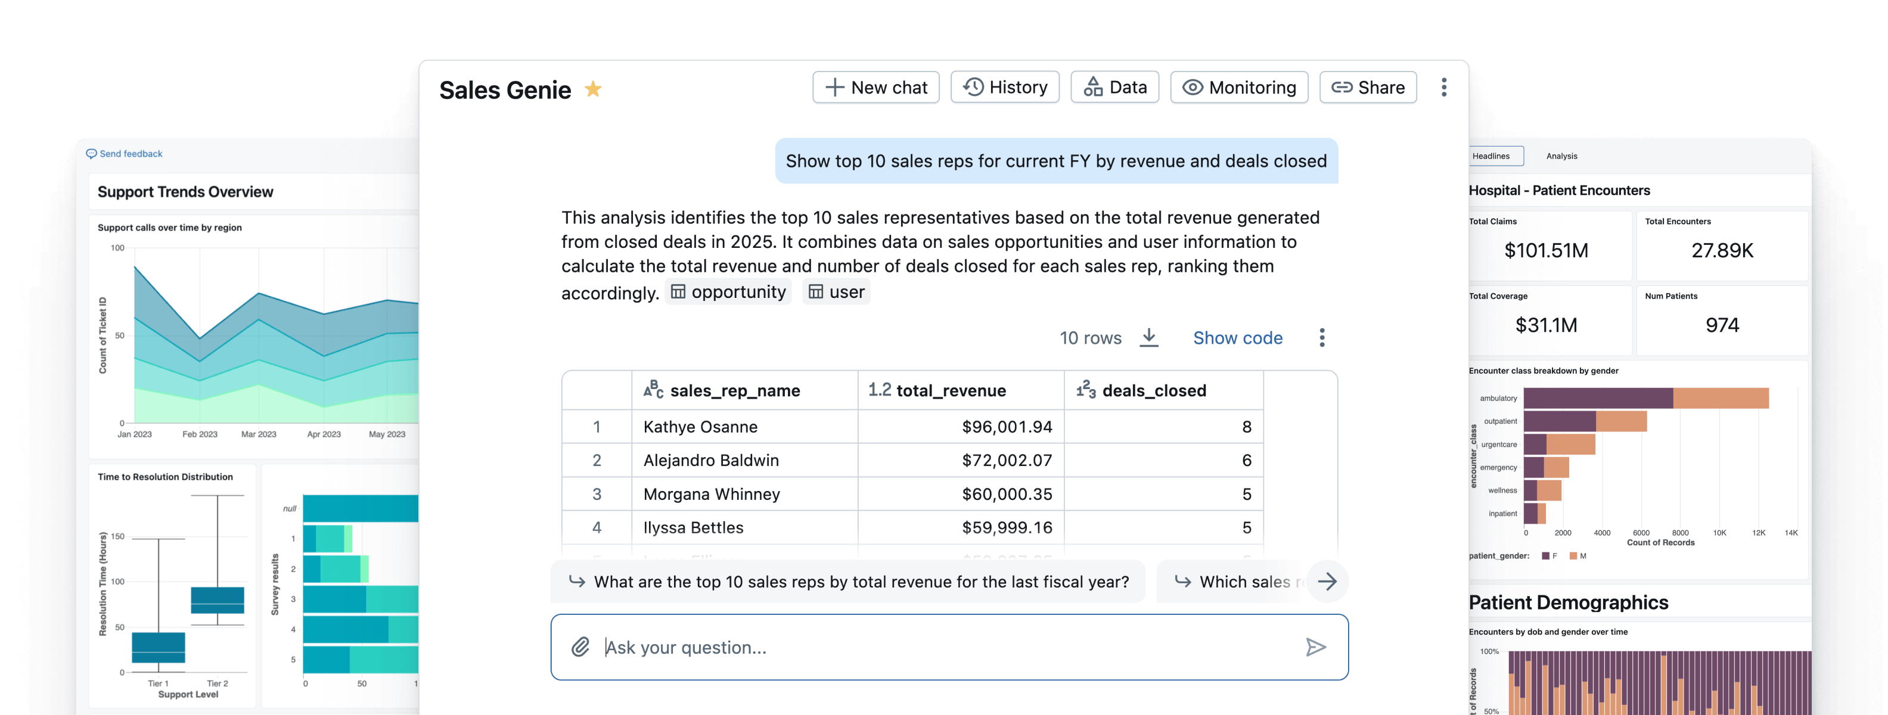Click the Show code link
Screen dimensions: 1888x715
pyautogui.click(x=1237, y=338)
